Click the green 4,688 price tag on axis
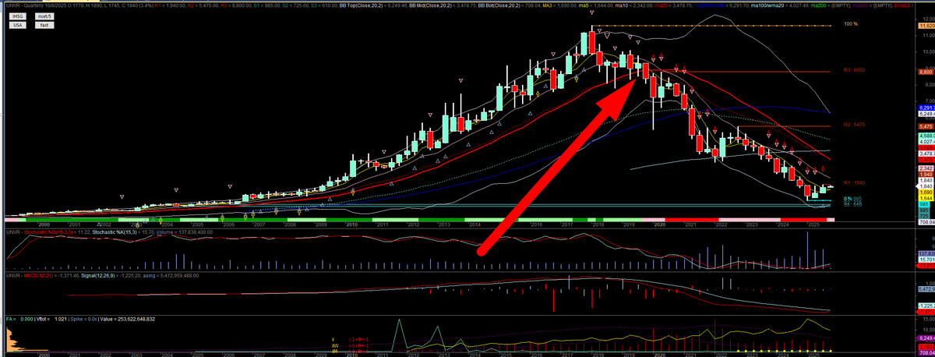935x357 pixels. coord(926,136)
